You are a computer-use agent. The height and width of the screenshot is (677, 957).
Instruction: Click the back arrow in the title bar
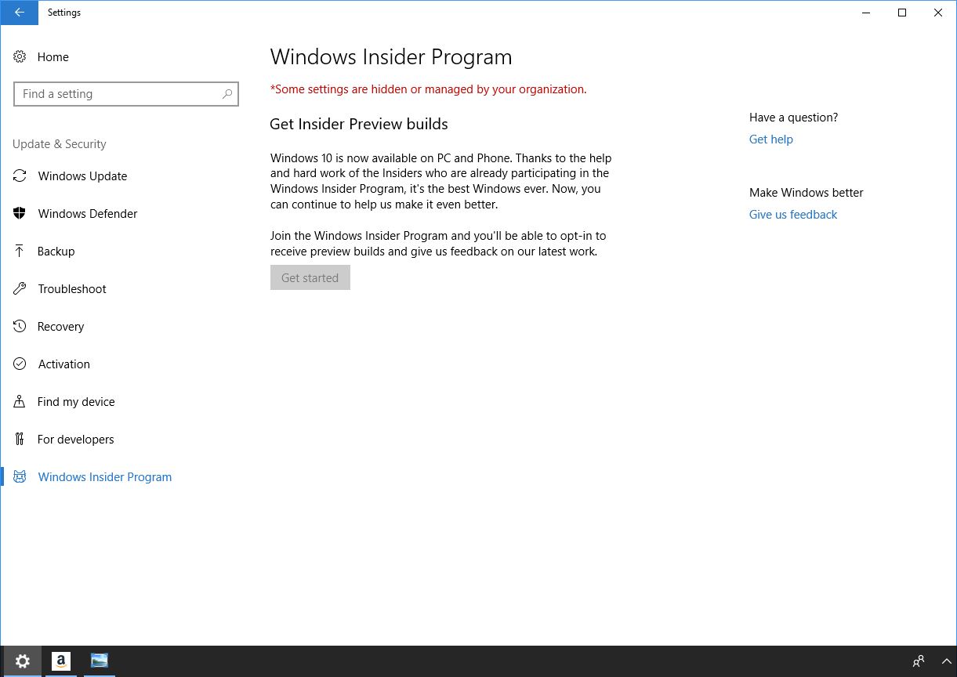click(19, 13)
